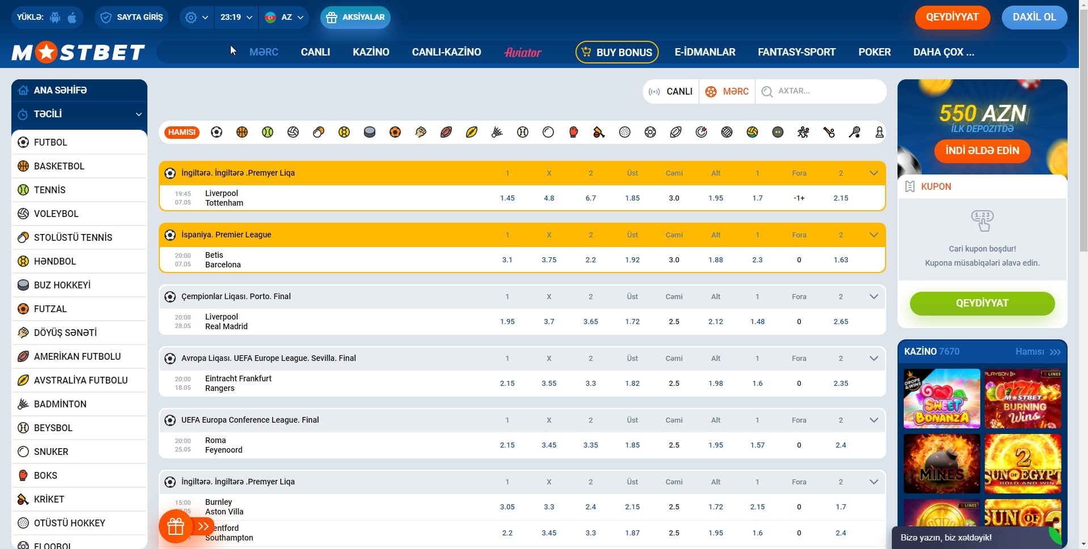
Task: Collapse the Premyer Liqa section with Burnley match
Action: pyautogui.click(x=874, y=482)
